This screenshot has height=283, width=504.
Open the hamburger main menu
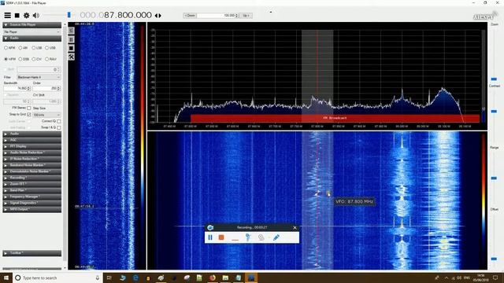7,15
